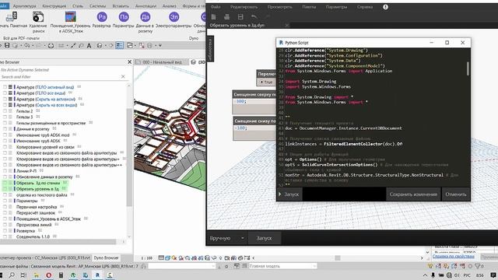Click Сохранить изменения in Python Script editor
The image size is (498, 280).
(x=413, y=194)
